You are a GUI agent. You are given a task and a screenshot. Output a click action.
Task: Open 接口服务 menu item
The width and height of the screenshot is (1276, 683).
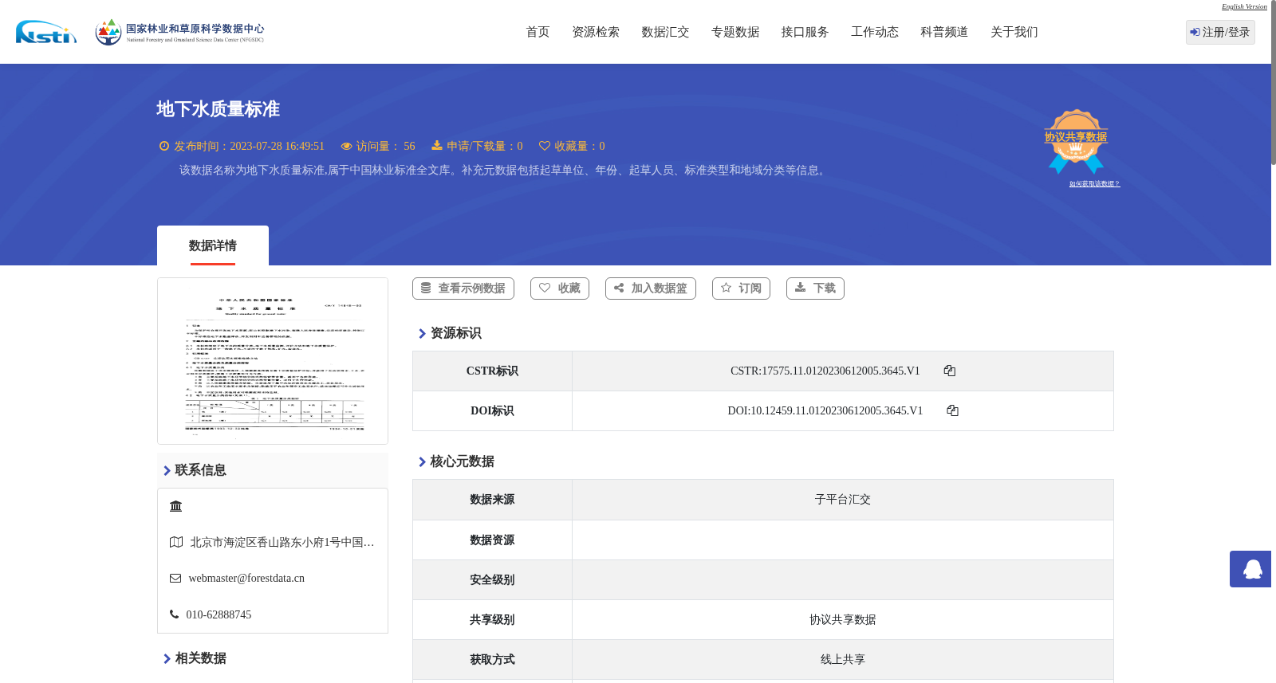click(x=805, y=32)
